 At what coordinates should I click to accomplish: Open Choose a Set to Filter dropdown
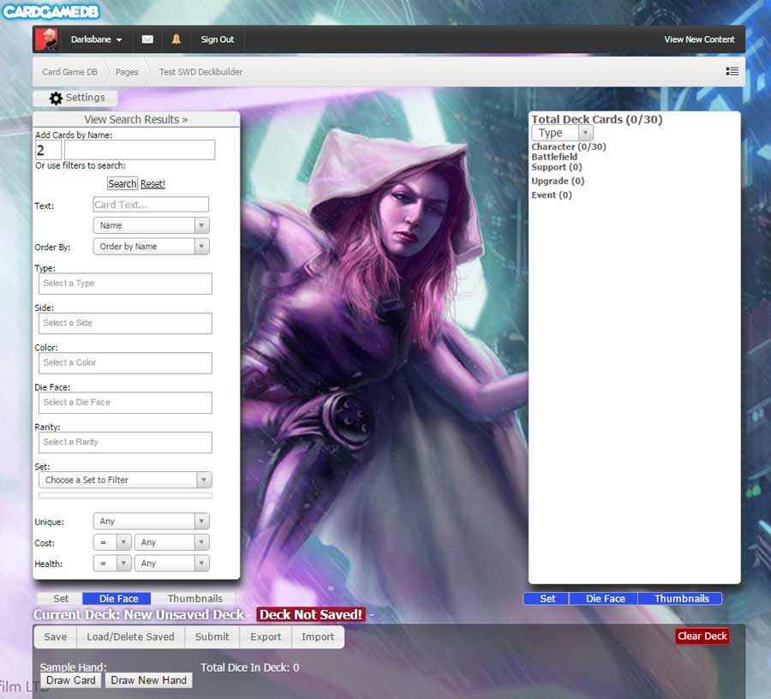coord(125,480)
